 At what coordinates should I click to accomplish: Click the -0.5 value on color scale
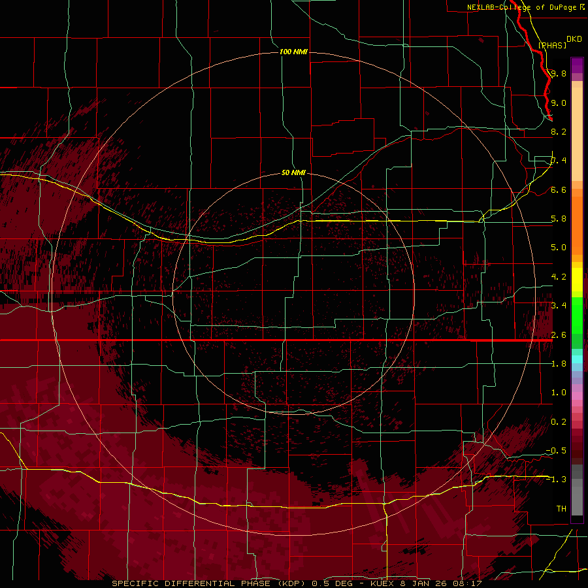click(556, 451)
